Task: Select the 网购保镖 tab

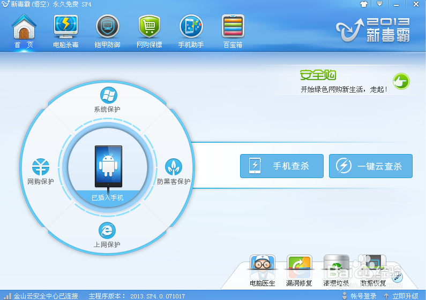Action: (149, 31)
